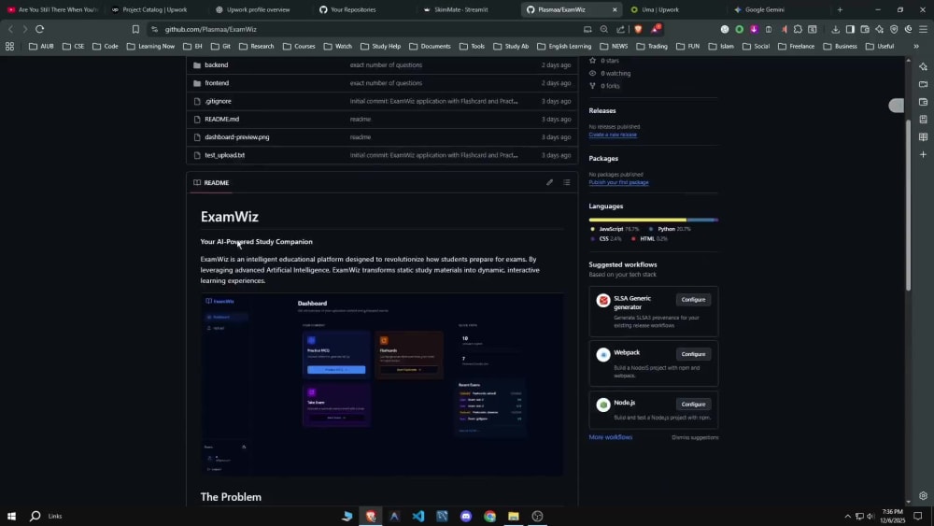The image size is (934, 526).
Task: Open dashboard-preview.png file
Action: [x=237, y=137]
